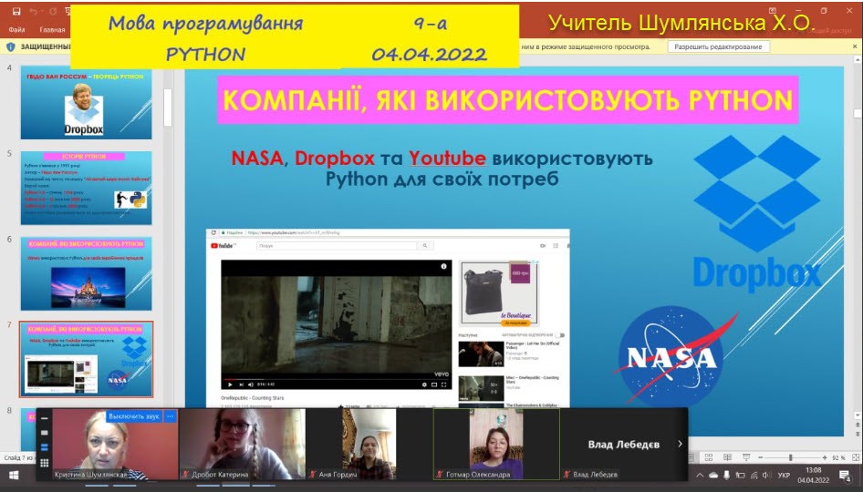The width and height of the screenshot is (863, 492).
Task: Open the three-dot options on Кристина's video
Action: tap(170, 416)
